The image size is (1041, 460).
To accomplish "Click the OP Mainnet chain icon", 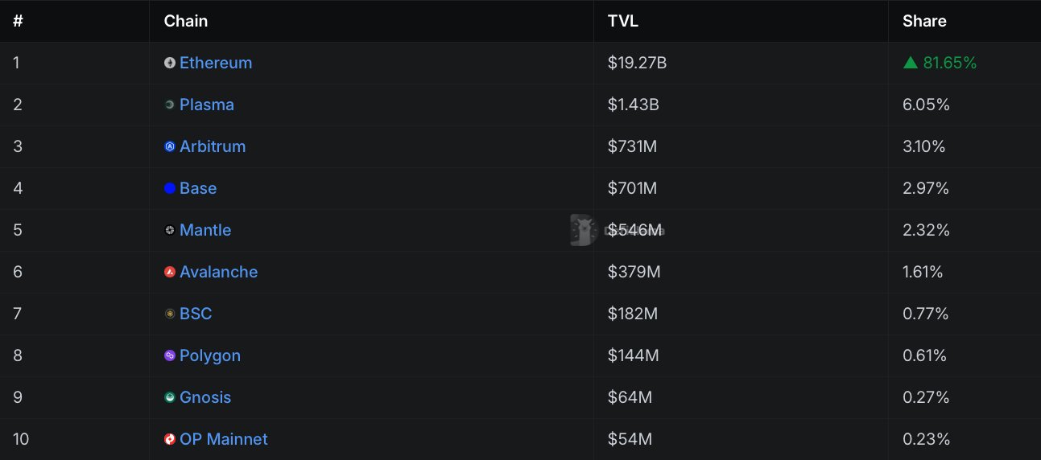I will (x=170, y=439).
